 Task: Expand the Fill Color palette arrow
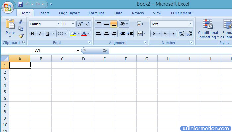[x=78, y=34]
